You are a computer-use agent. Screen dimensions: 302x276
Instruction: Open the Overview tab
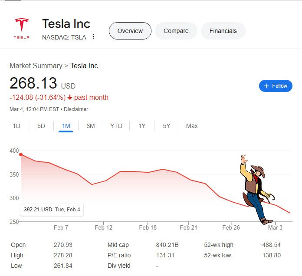(130, 31)
